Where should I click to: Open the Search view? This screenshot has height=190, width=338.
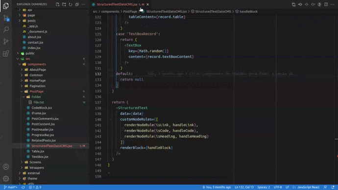coord(6,29)
